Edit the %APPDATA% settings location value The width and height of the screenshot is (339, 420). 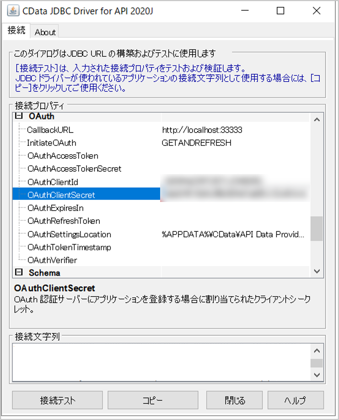click(233, 235)
